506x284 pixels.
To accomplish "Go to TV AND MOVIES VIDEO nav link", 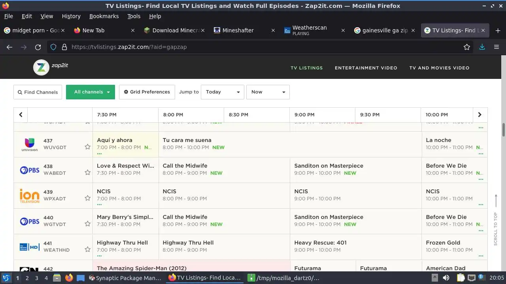I will click(439, 68).
